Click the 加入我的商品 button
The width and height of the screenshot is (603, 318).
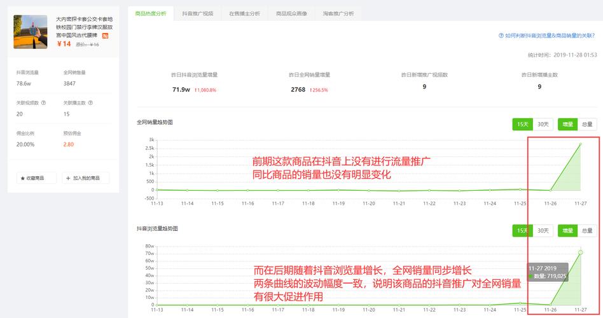click(86, 178)
